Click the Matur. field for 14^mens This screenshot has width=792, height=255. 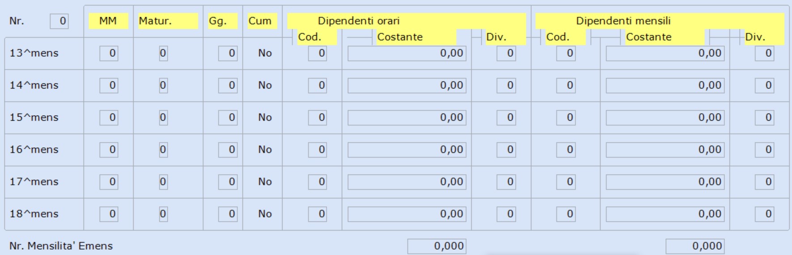coord(163,85)
